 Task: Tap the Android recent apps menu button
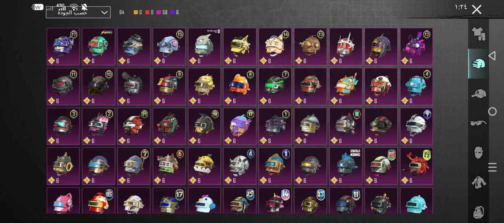point(492,167)
